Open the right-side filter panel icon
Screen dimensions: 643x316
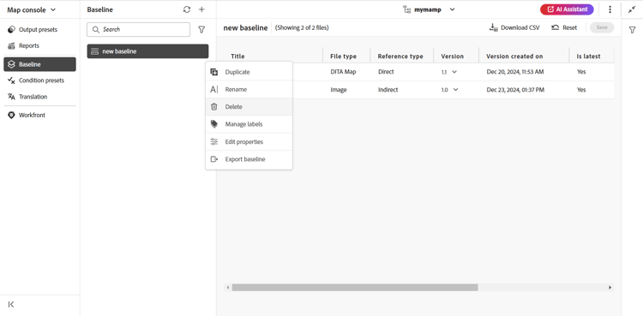click(633, 29)
